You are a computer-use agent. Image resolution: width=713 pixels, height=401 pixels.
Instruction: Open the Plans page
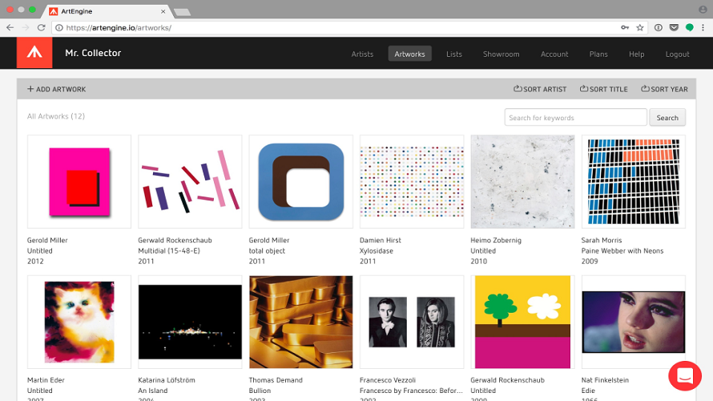pos(598,54)
